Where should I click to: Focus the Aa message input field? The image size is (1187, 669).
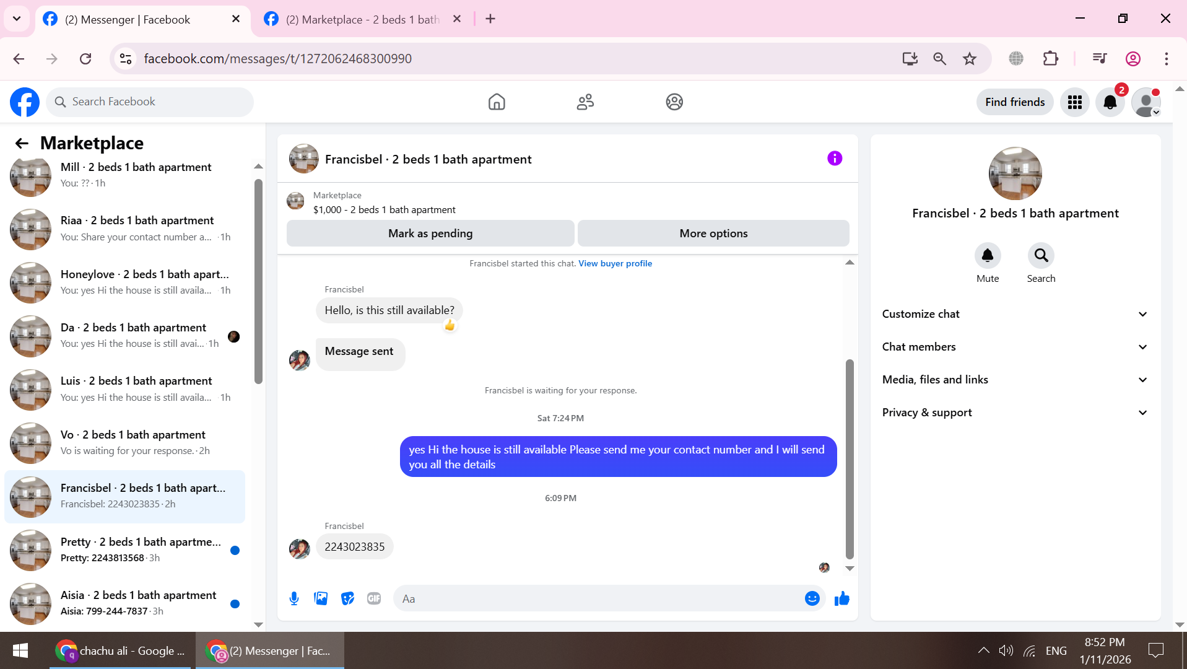tap(598, 598)
